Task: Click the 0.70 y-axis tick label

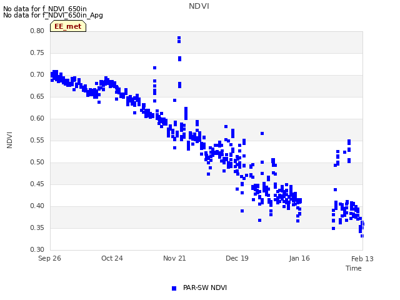Action: click(37, 75)
